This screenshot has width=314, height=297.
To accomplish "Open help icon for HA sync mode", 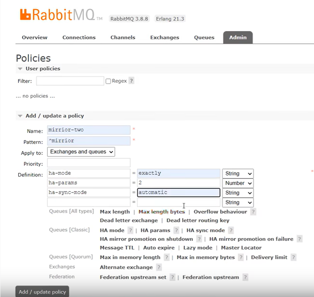I will (x=231, y=230).
